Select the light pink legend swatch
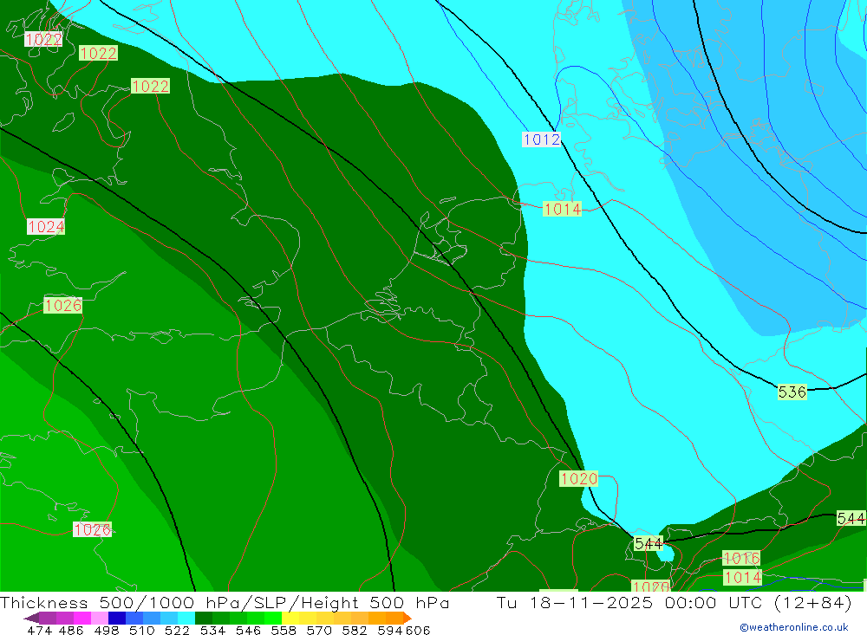Image resolution: width=867 pixels, height=635 pixels. point(100,618)
